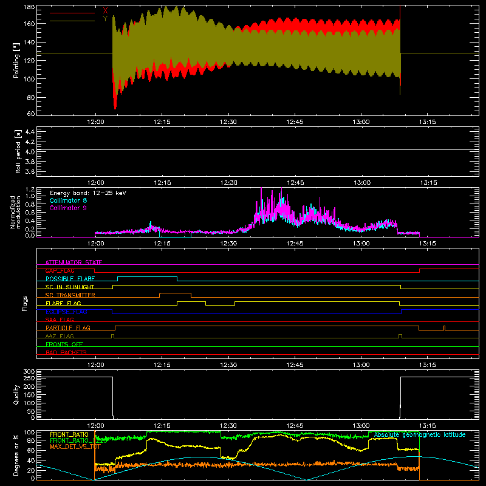Image resolution: width=486 pixels, height=486 pixels.
Task: Select the orange MAX_DET_VS_TOT legend entry
Action: click(x=75, y=447)
